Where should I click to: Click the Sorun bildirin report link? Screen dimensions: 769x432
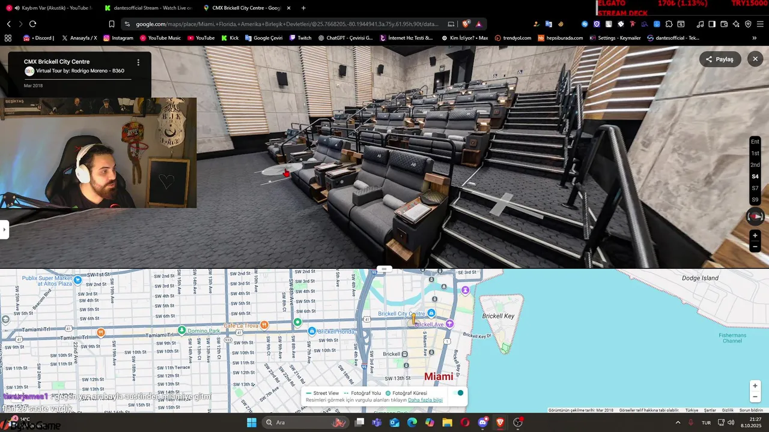[751, 410]
